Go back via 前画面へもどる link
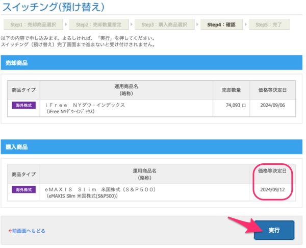The width and height of the screenshot is (306, 248). click(27, 231)
